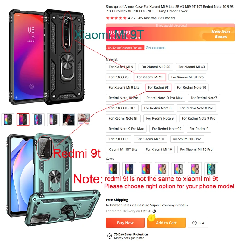Image resolution: width=241 pixels, height=241 pixels.
Task: Click the Add to Cart button
Action: tap(166, 223)
